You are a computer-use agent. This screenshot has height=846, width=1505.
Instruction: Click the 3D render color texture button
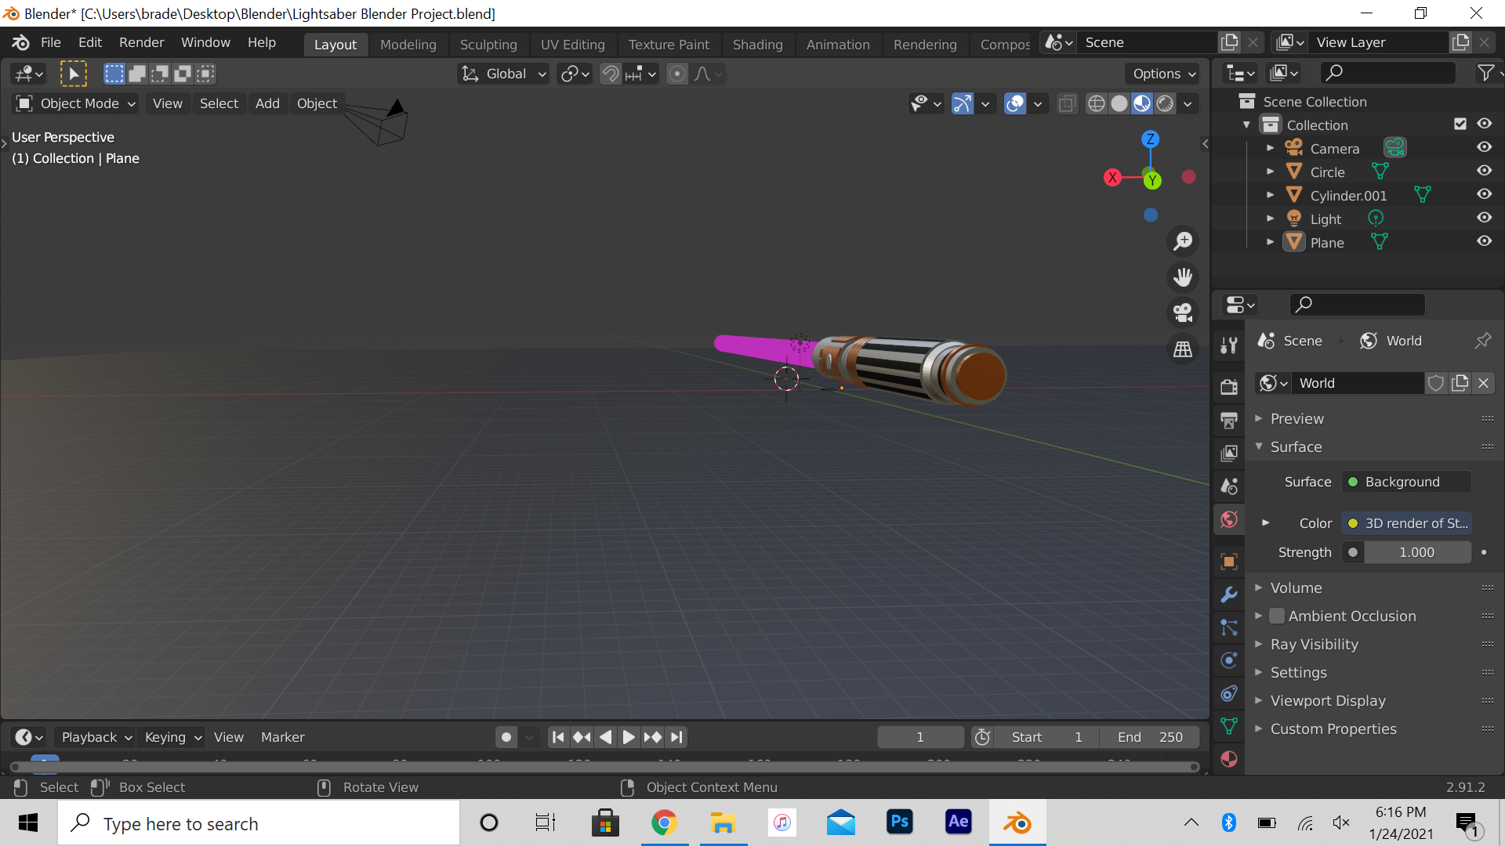pyautogui.click(x=1406, y=523)
